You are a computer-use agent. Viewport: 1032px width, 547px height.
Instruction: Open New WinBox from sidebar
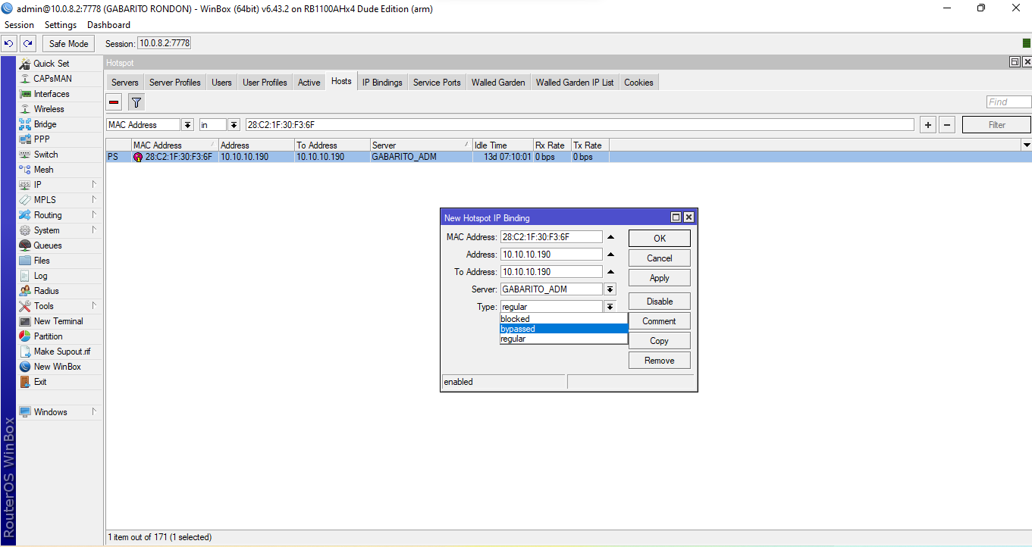[59, 367]
